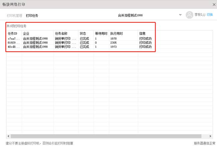The width and height of the screenshot is (217, 146).
Task: Close the 畅捷网络打印 window
Action: (214, 5)
